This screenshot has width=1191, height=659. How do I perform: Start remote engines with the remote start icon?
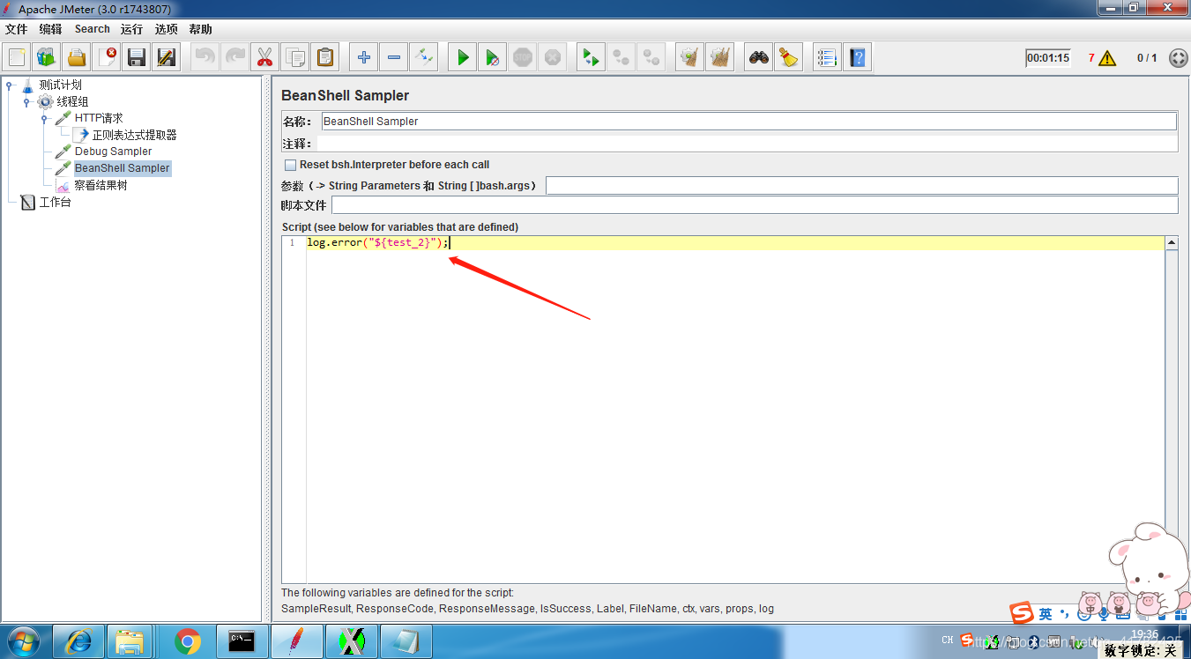click(x=592, y=58)
